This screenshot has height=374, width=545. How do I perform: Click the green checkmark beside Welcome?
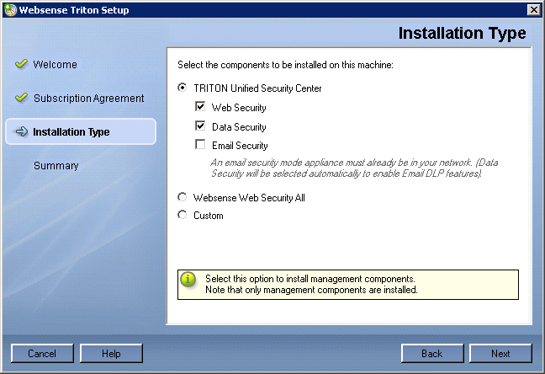click(21, 64)
